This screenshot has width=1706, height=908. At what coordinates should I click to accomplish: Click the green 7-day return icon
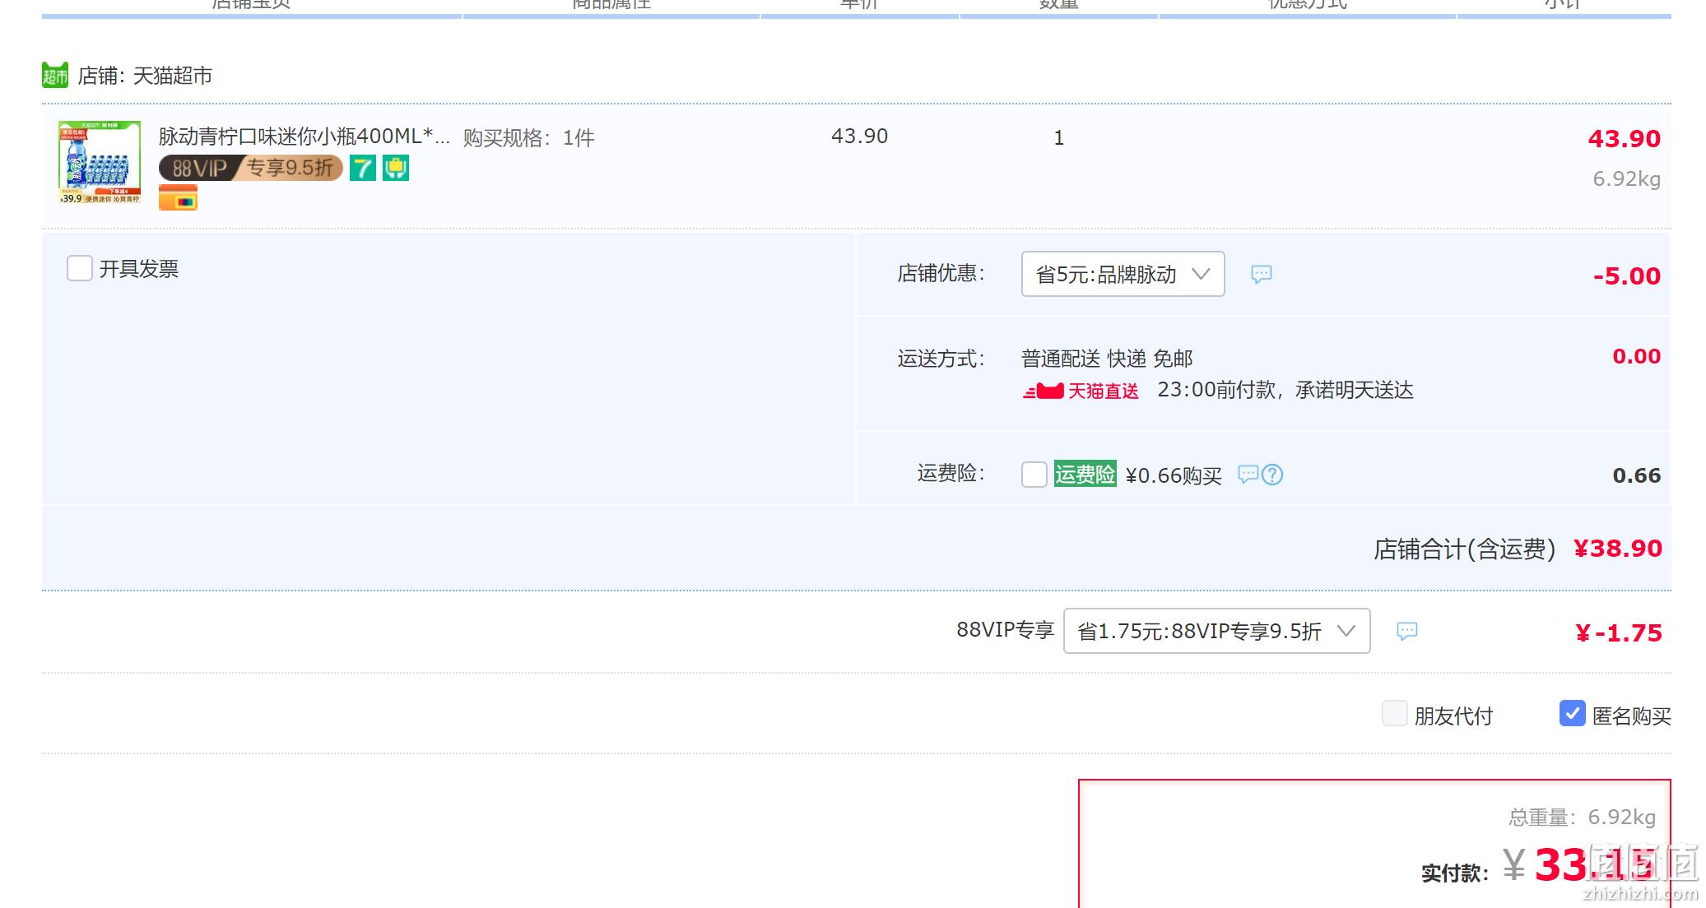363,169
